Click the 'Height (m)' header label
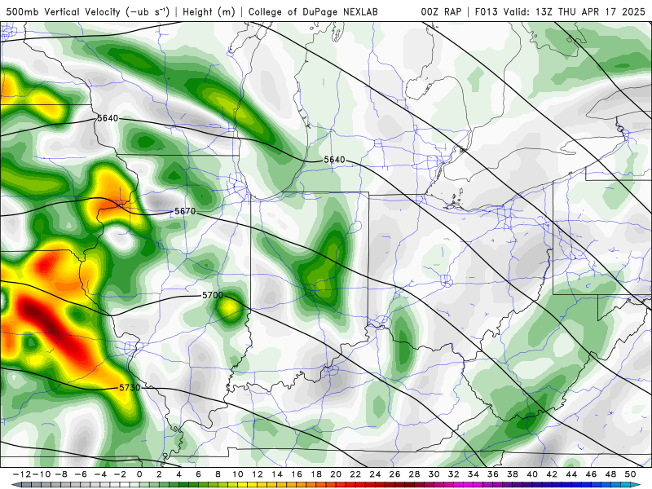This screenshot has width=652, height=489. (209, 12)
